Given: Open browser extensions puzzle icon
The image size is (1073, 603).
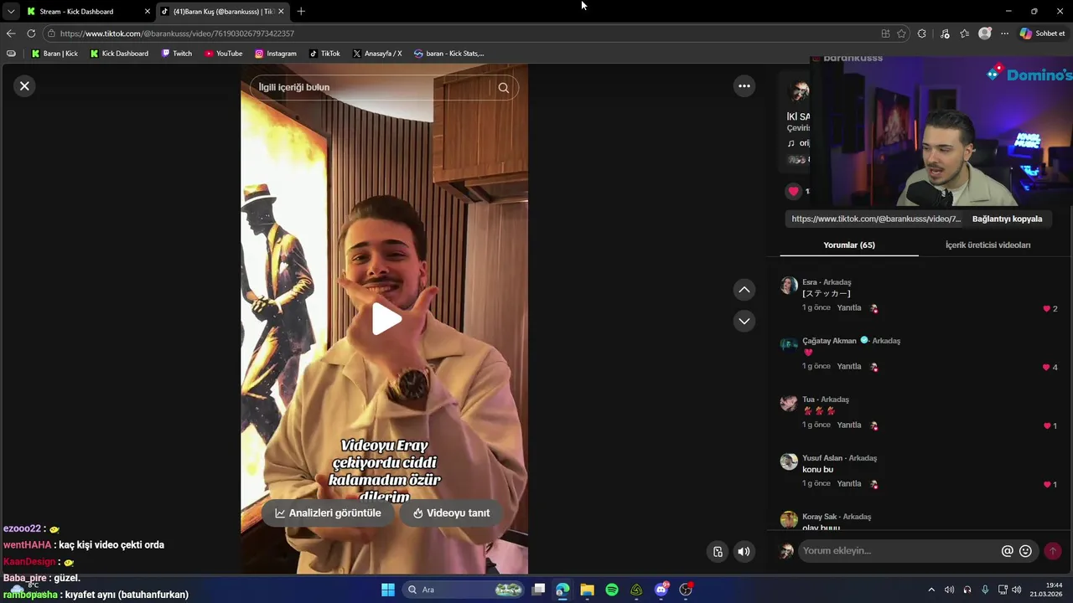Looking at the screenshot, I should pyautogui.click(x=921, y=33).
